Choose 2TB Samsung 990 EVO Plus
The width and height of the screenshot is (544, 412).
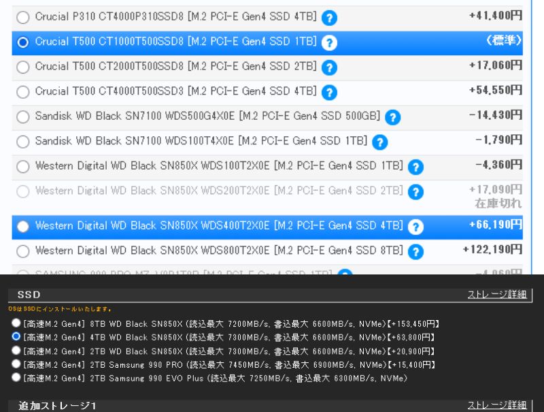click(16, 378)
